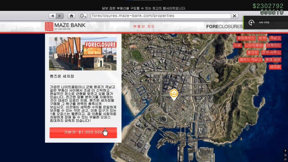Click the URL address bar
This screenshot has width=288, height=162.
point(160,16)
